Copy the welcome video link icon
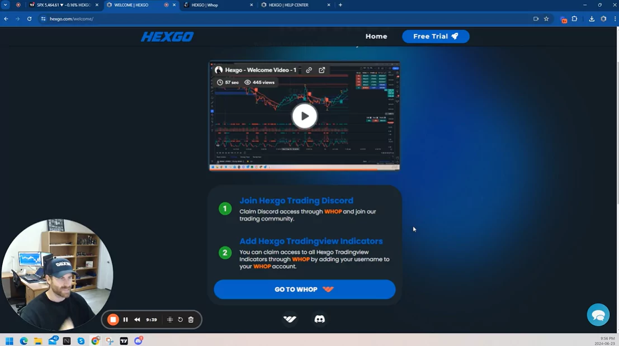This screenshot has width=619, height=346. (x=309, y=70)
